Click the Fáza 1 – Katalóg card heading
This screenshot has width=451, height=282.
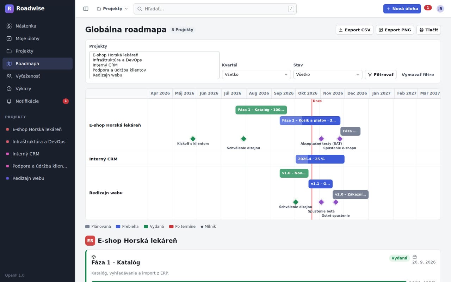(116, 263)
